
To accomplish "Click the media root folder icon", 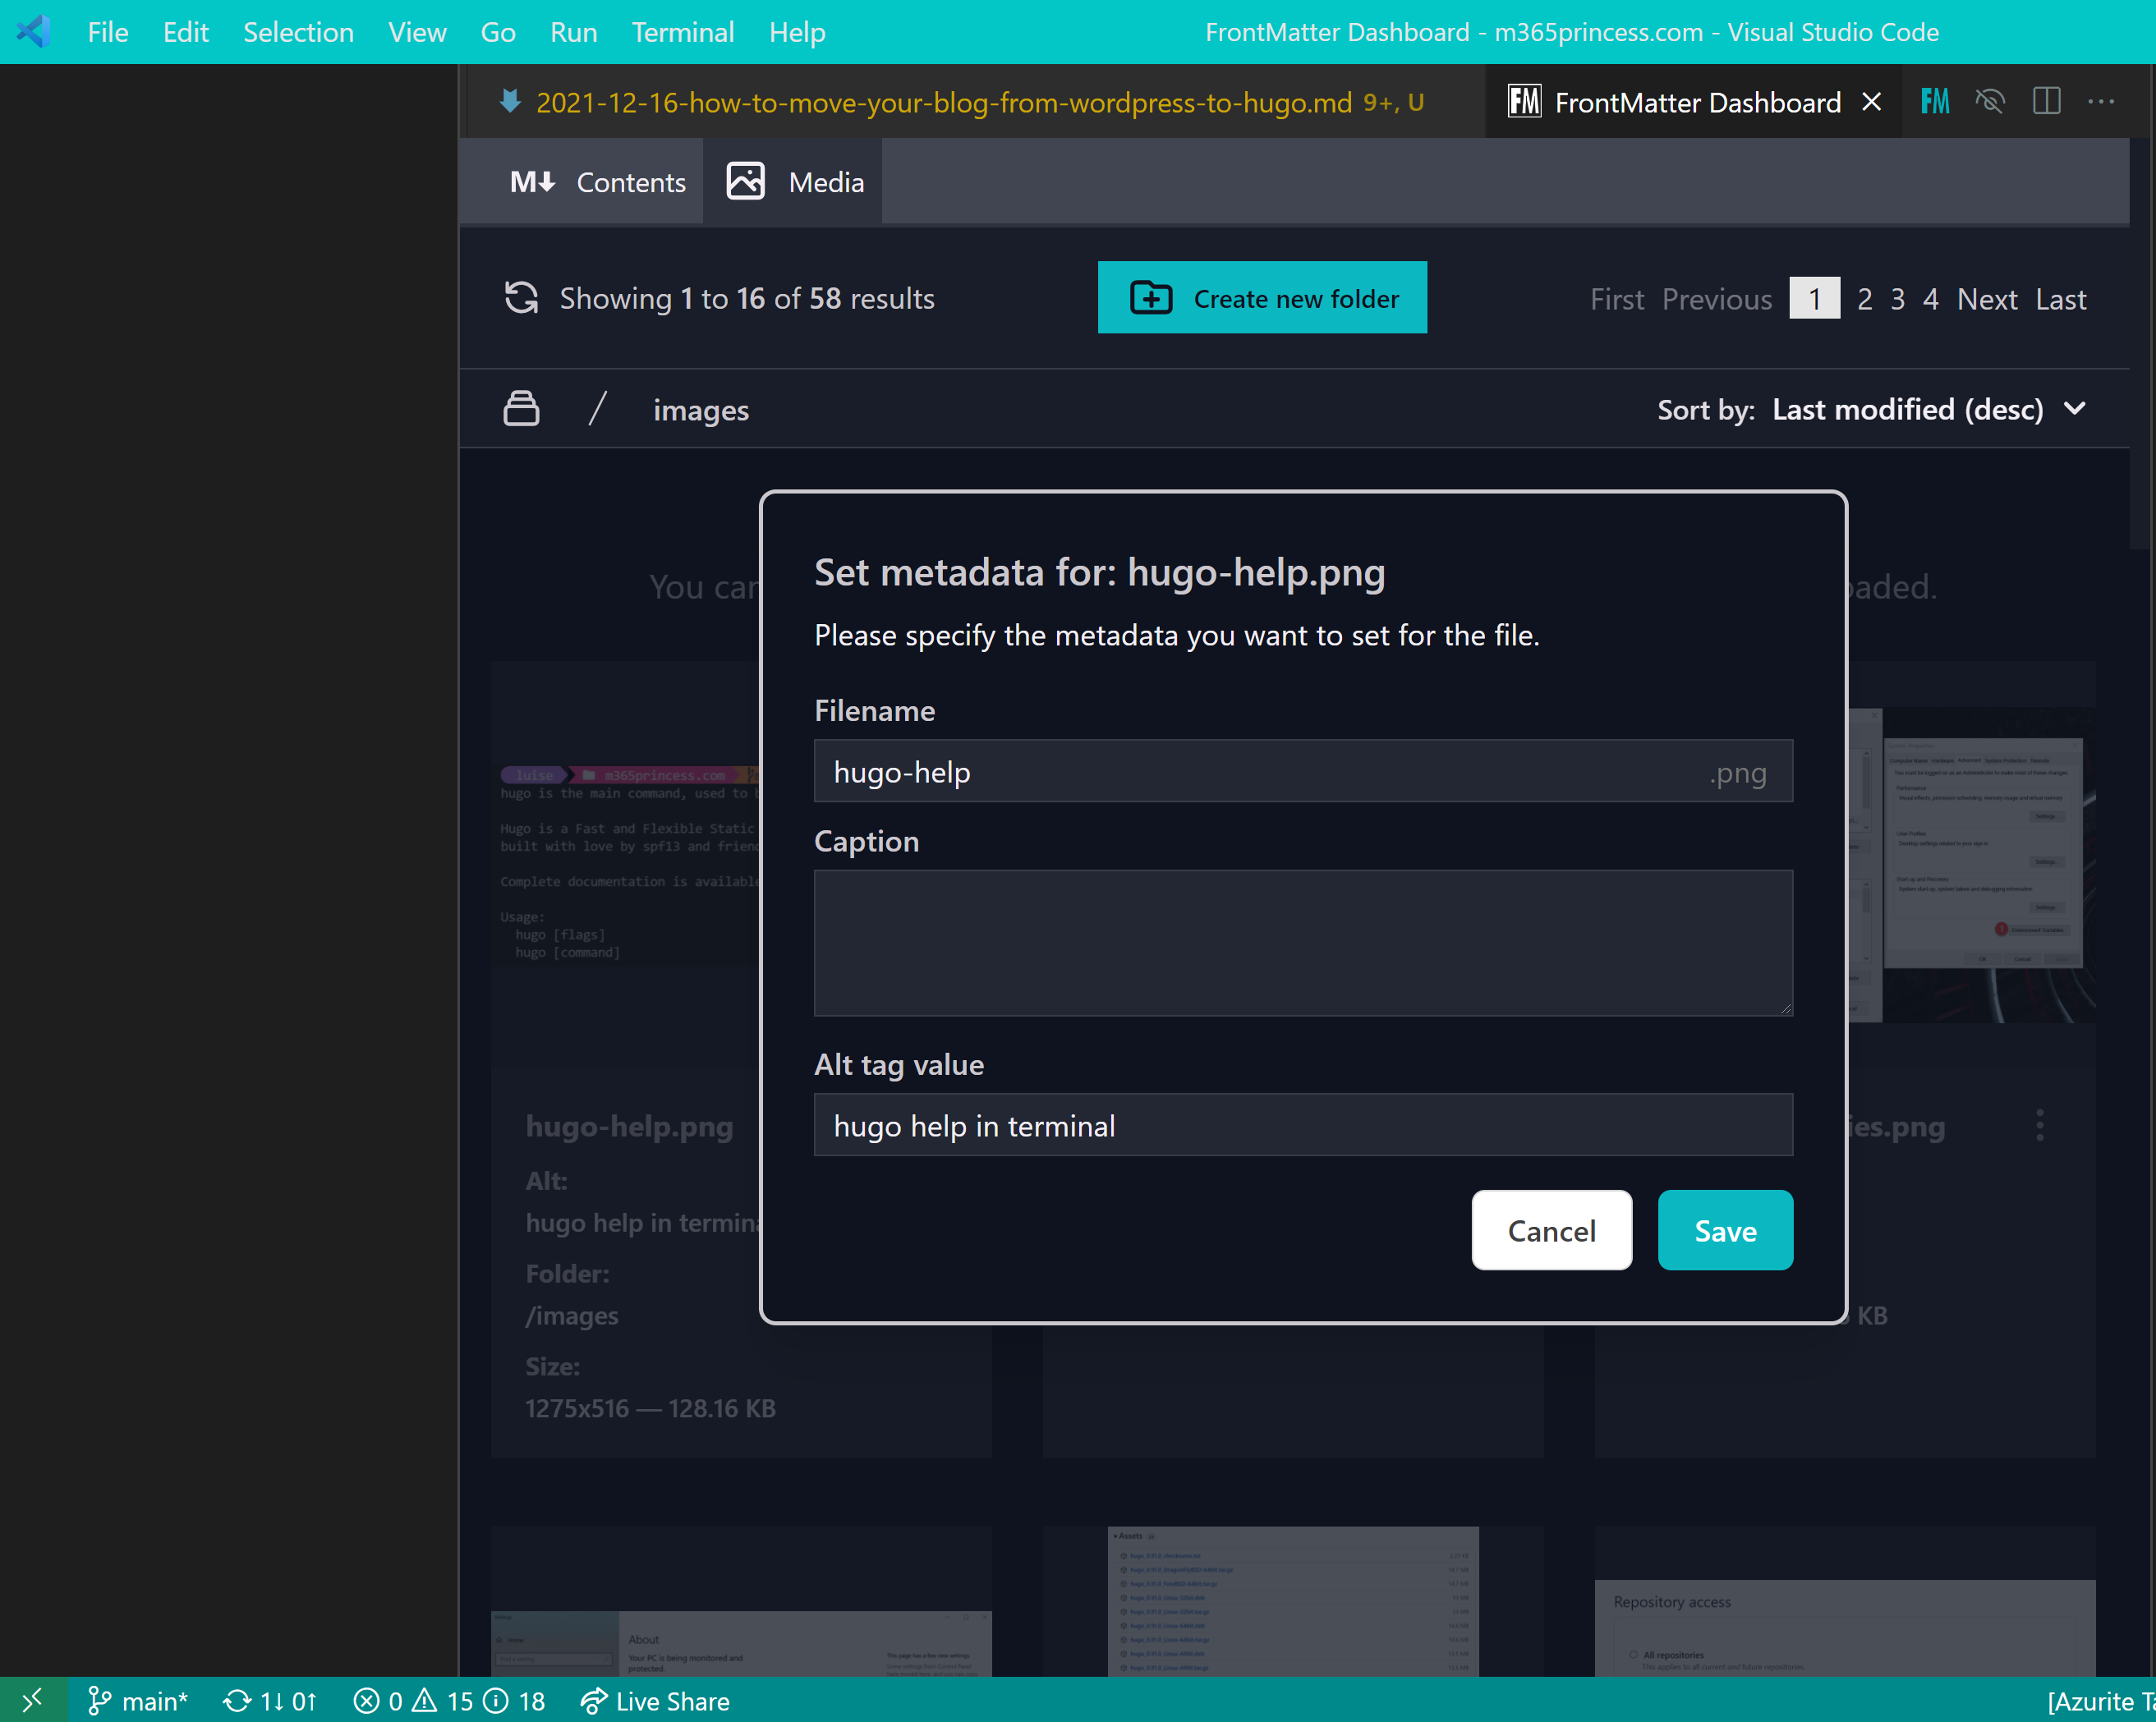I will coord(521,408).
